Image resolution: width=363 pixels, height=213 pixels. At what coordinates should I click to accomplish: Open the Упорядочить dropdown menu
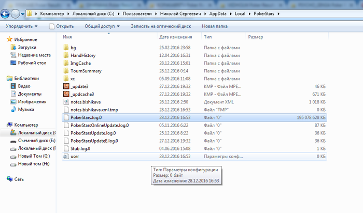(22, 26)
